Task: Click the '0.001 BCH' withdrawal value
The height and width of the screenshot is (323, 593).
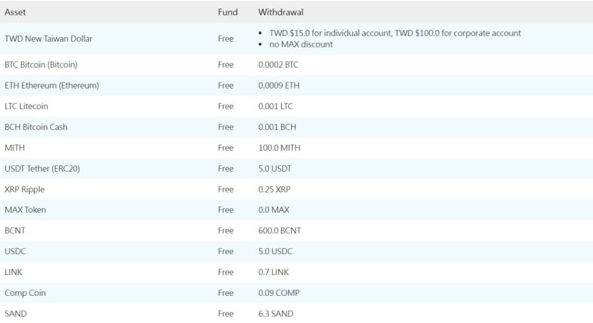Action: coord(277,127)
